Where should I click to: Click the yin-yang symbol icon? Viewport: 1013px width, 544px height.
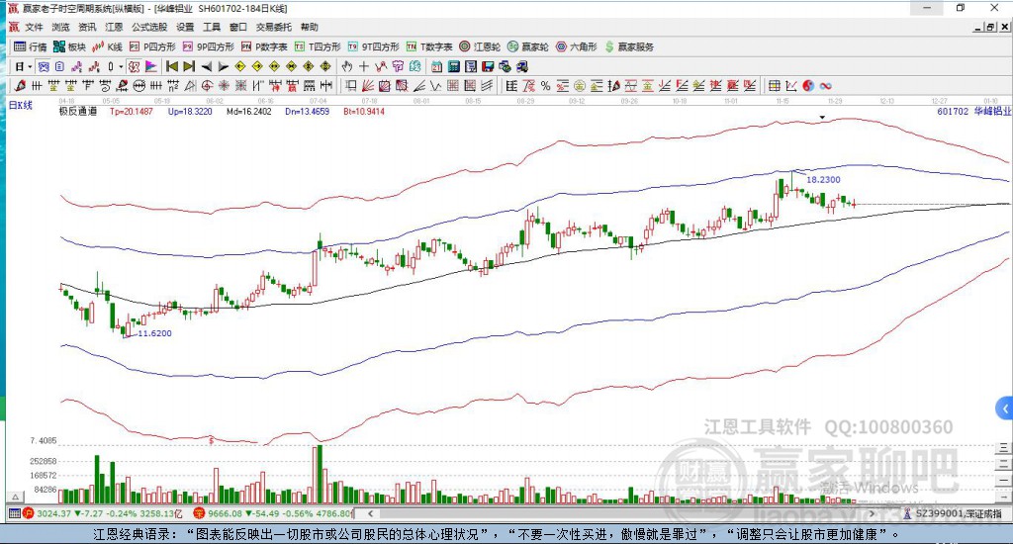pyautogui.click(x=808, y=86)
